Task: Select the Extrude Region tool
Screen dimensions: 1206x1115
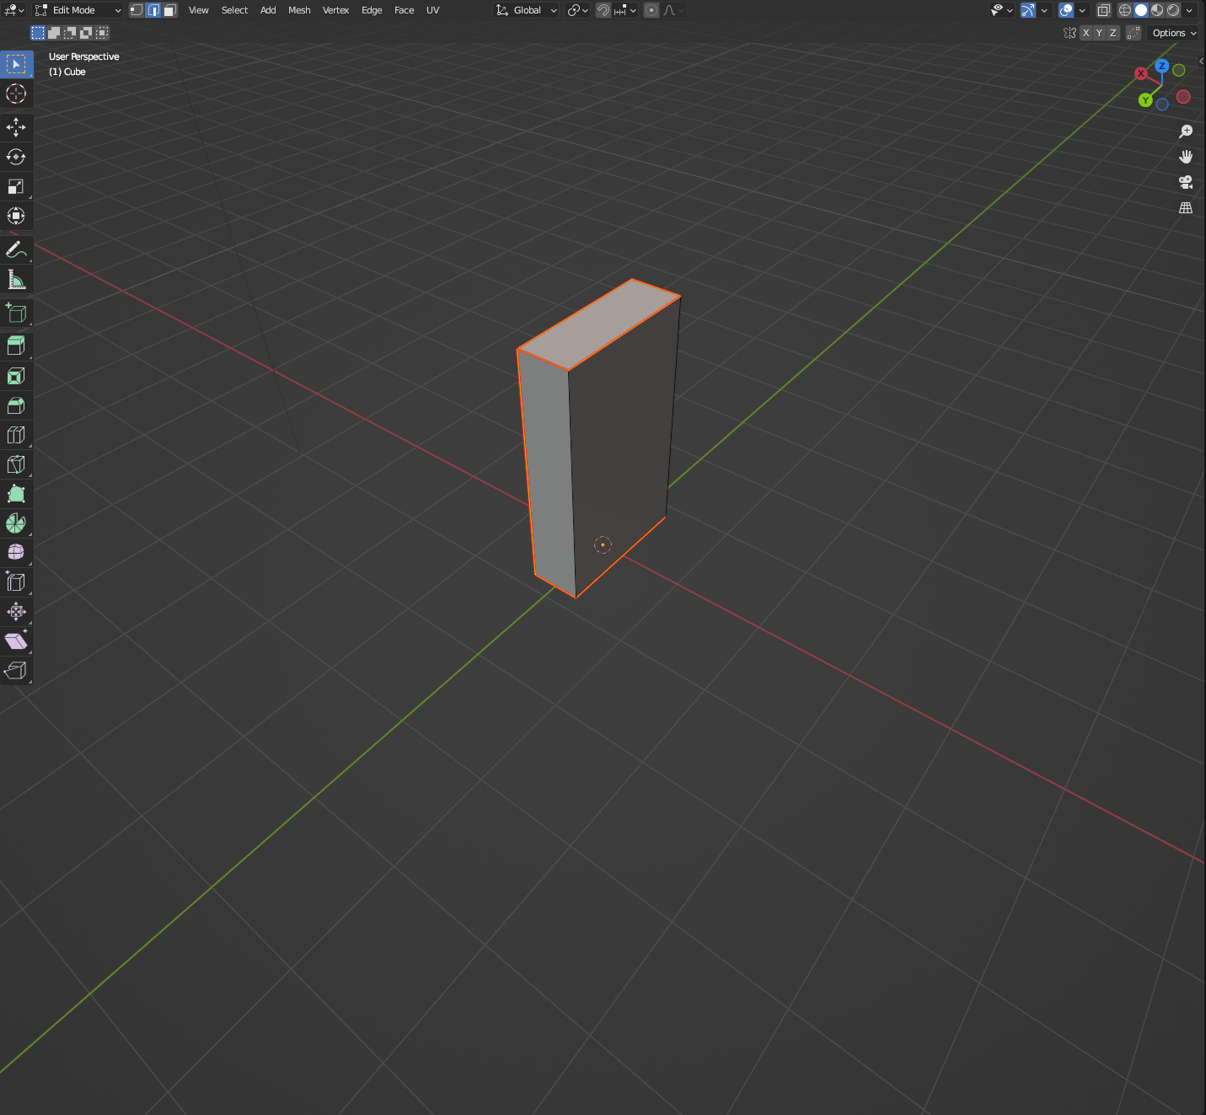Action: 16,346
